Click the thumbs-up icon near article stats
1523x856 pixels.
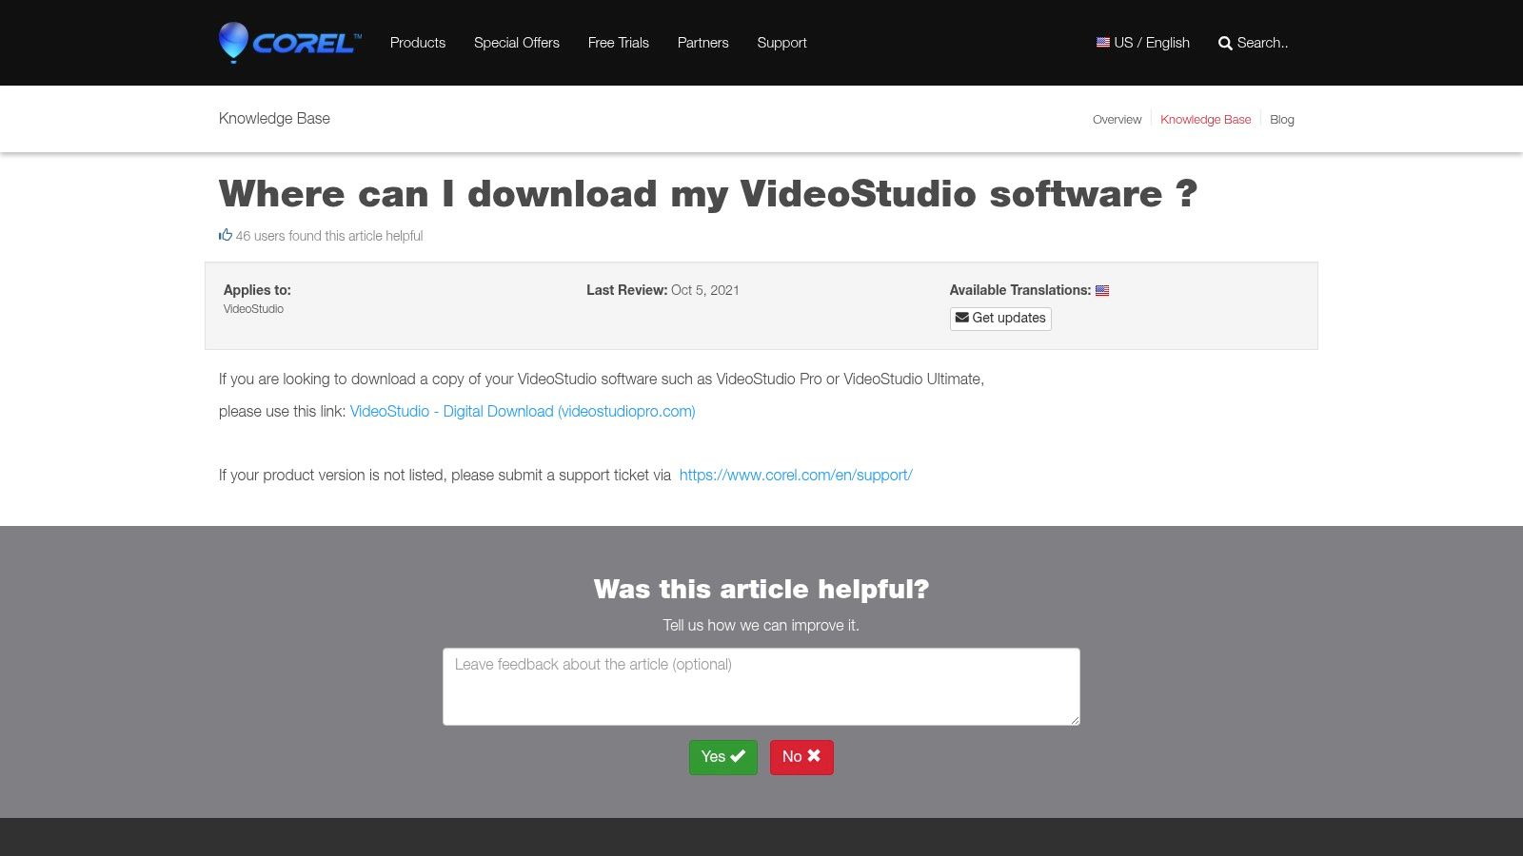(x=226, y=235)
